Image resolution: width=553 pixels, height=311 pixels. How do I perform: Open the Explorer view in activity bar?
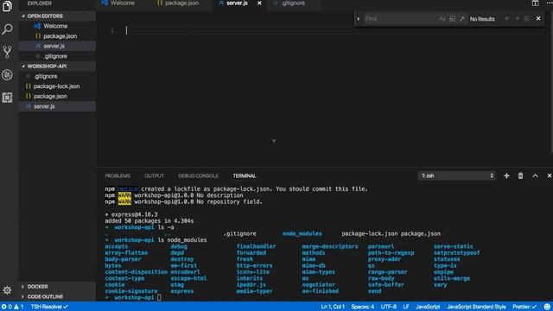click(7, 6)
